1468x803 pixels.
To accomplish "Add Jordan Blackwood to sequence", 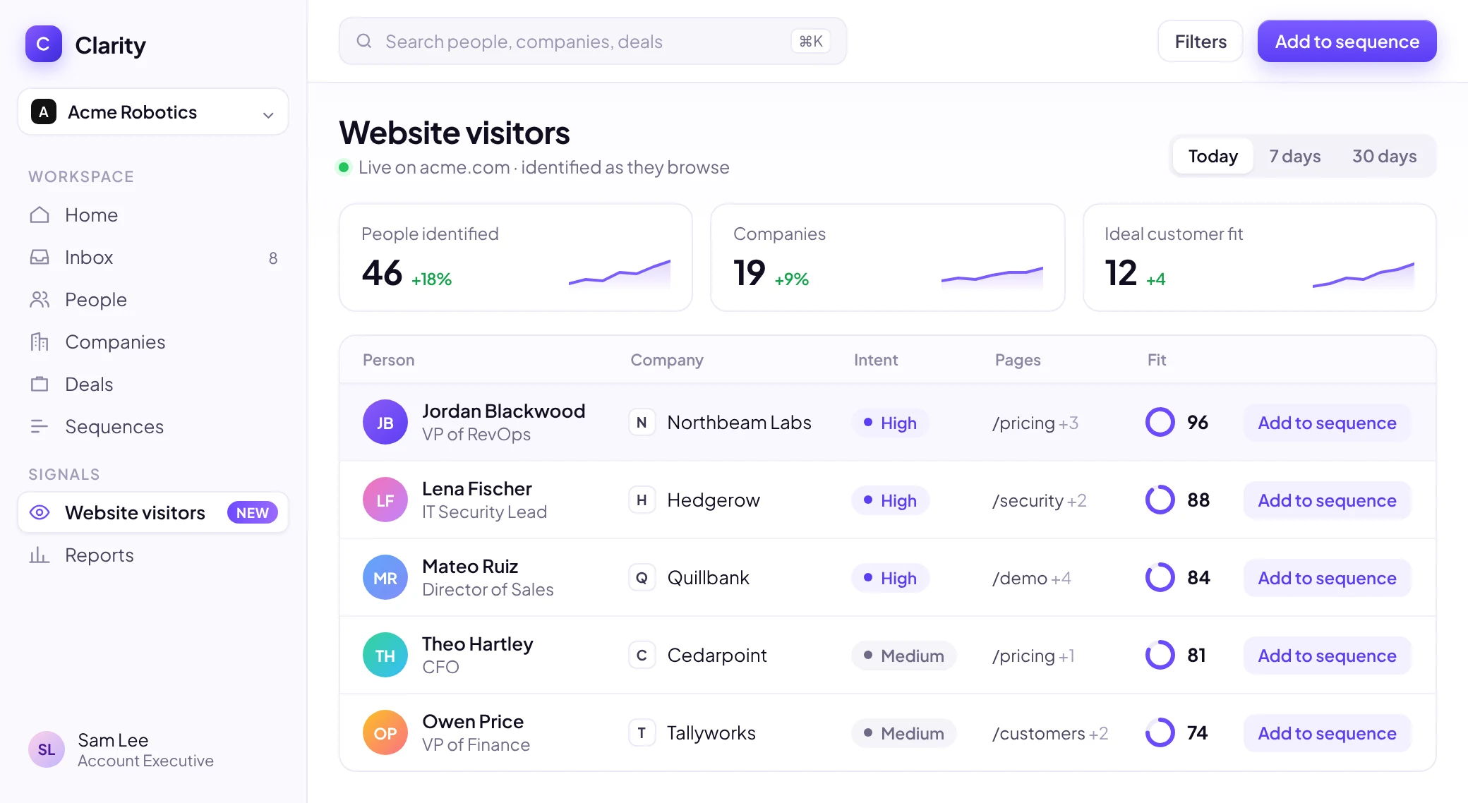I will pos(1327,423).
